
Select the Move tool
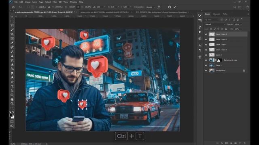tap(12, 17)
